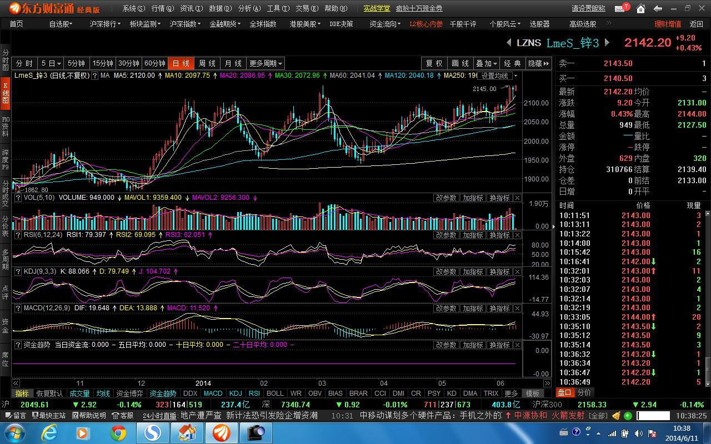Open the 实战学堂 link

[x=377, y=9]
